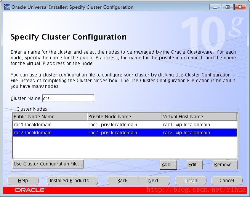The width and height of the screenshot is (250, 197).
Task: Edit the selected cluster node
Action: [194, 165]
